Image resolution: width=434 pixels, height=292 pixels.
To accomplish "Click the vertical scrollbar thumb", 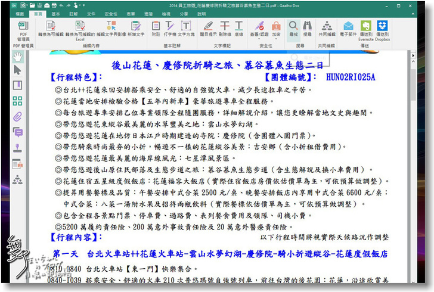I will (413, 85).
